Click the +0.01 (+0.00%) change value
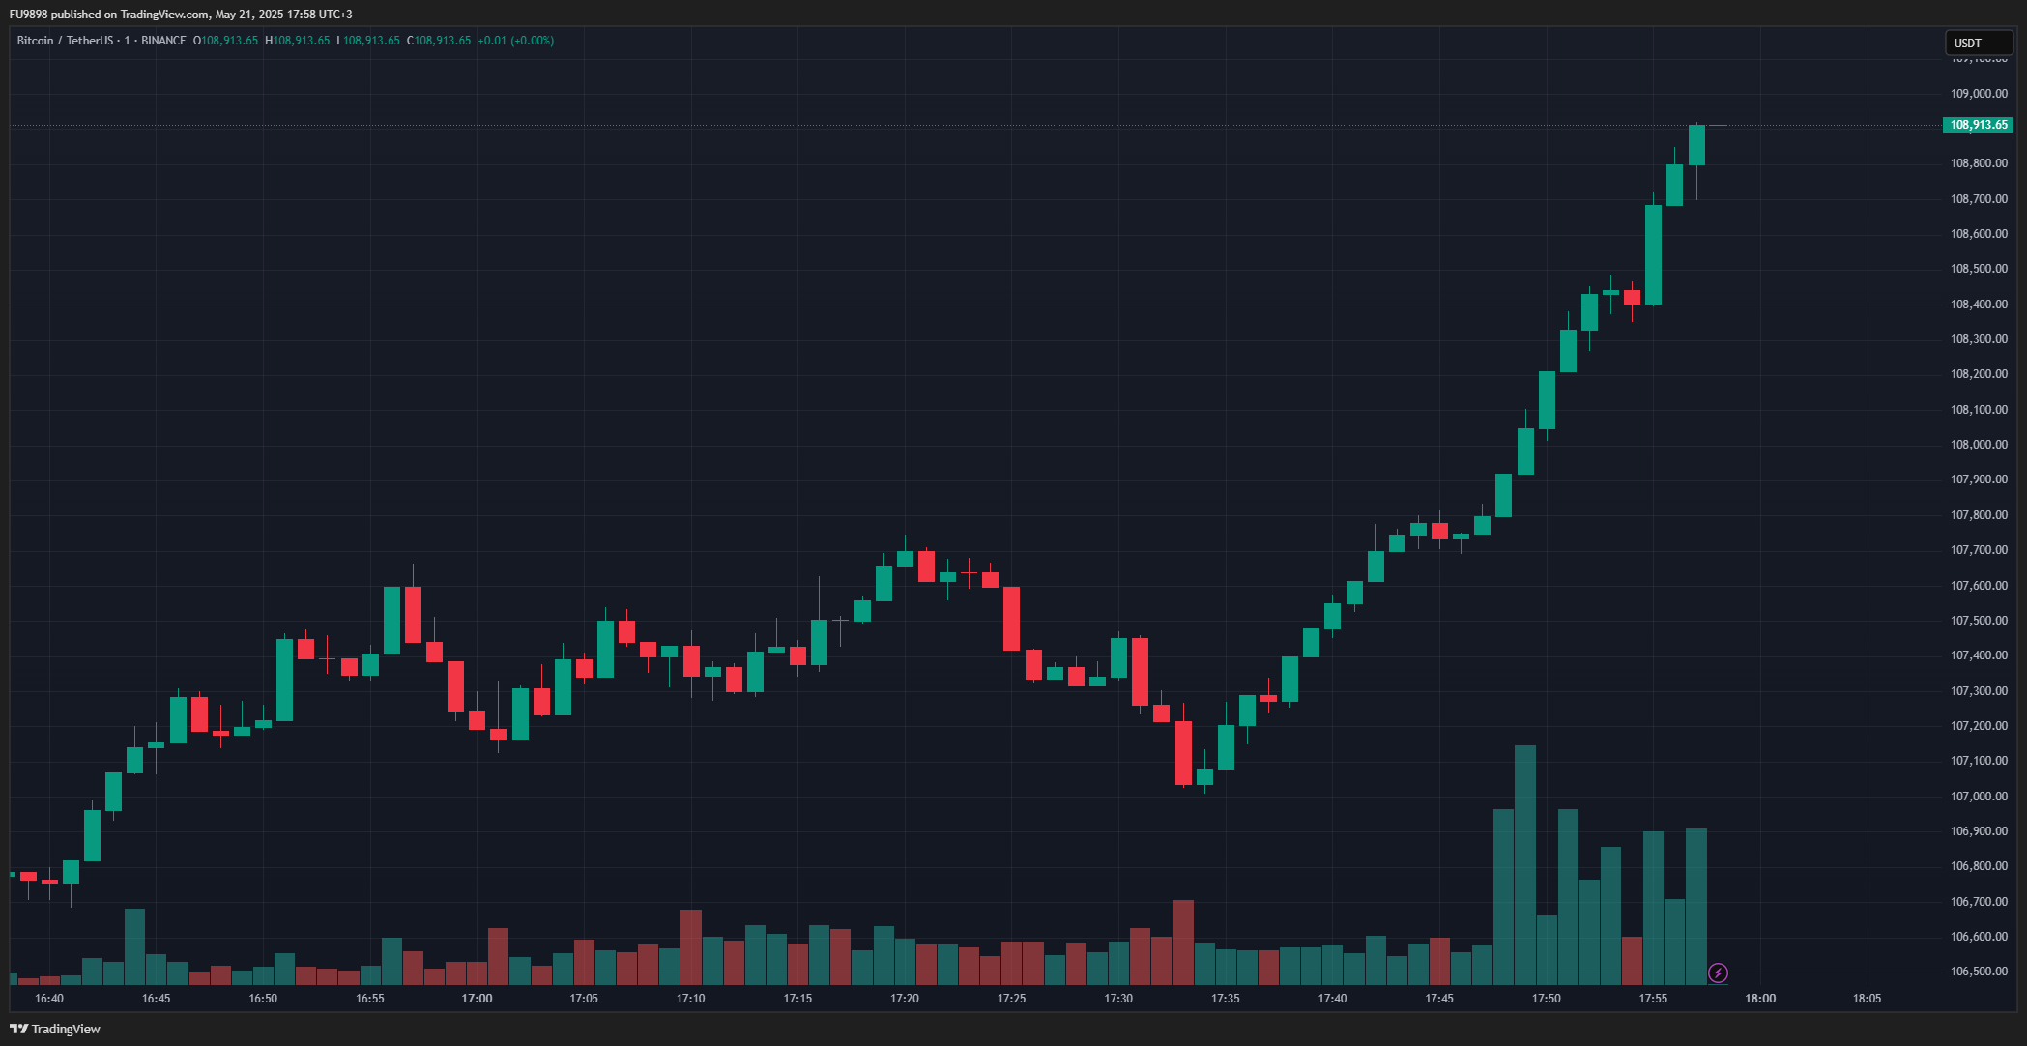This screenshot has height=1046, width=2027. (515, 41)
